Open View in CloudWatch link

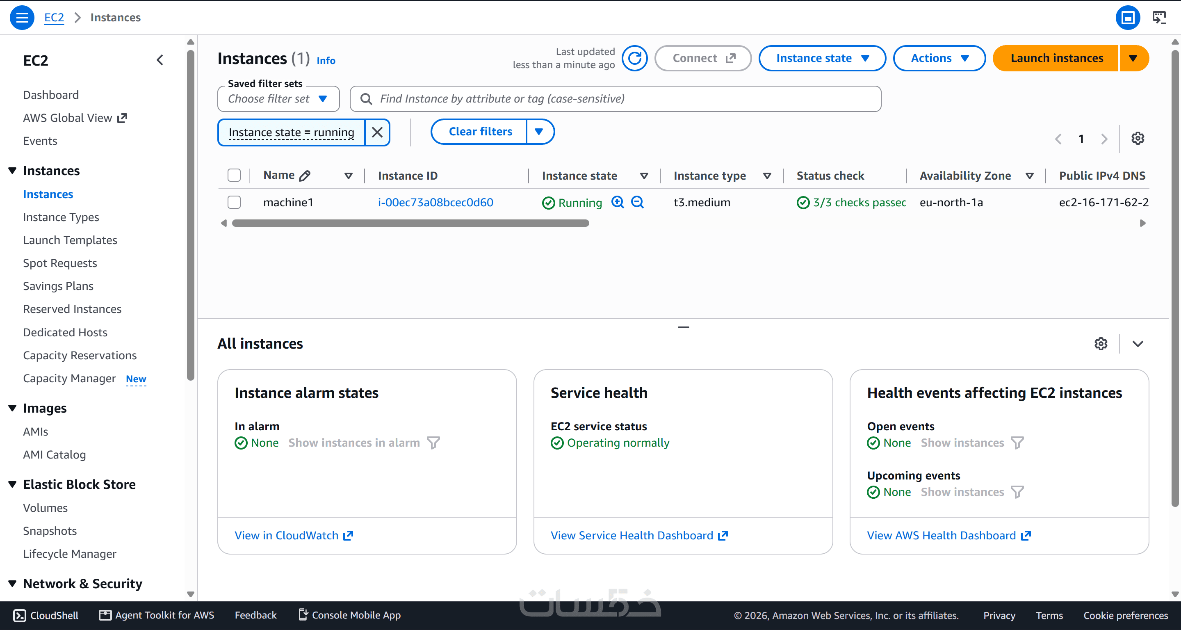click(294, 535)
